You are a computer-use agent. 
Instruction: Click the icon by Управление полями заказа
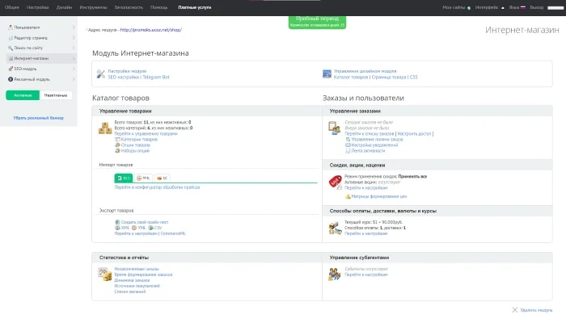coord(348,140)
